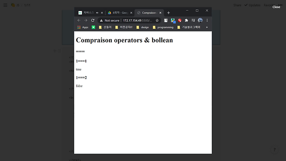Click the Chrome forward arrow
This screenshot has width=286, height=161.
86,20
